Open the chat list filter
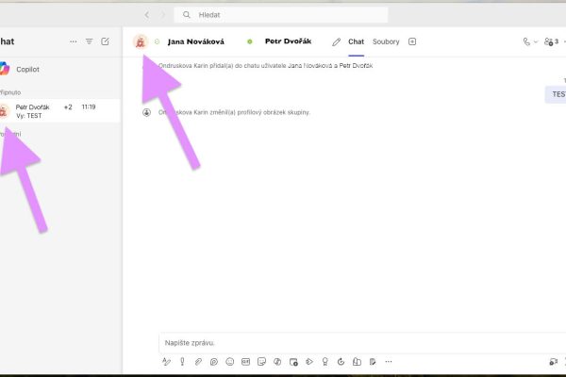The image size is (566, 377). click(90, 41)
